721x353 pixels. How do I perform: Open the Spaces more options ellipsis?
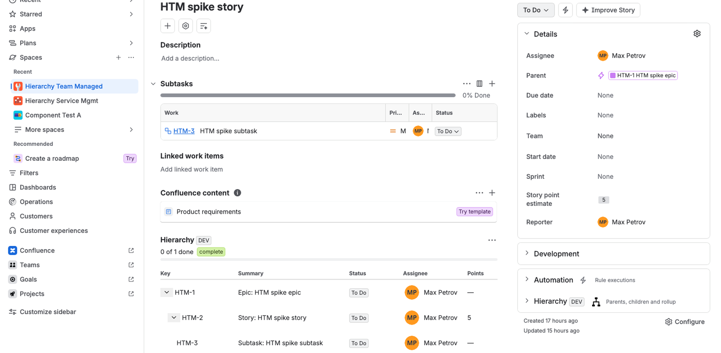coord(131,57)
